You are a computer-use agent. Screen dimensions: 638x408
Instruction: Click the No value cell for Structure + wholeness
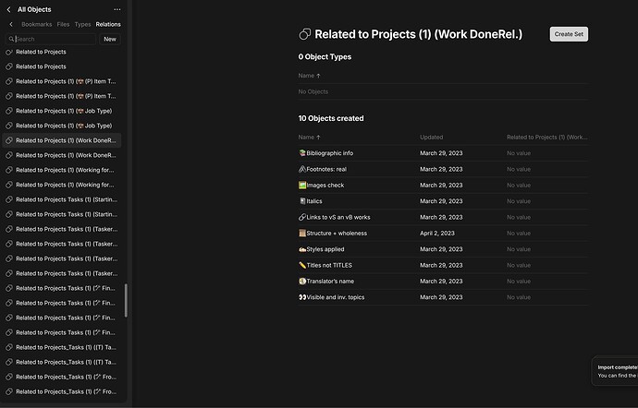(519, 234)
